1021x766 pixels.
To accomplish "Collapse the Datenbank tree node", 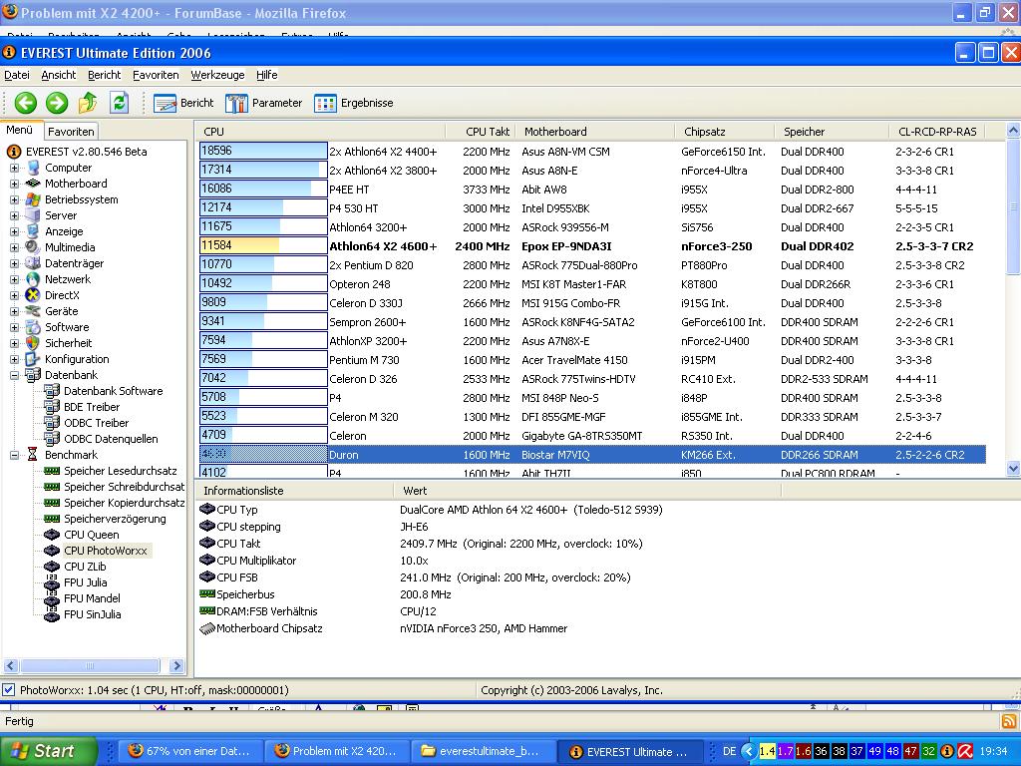I will pyautogui.click(x=14, y=375).
